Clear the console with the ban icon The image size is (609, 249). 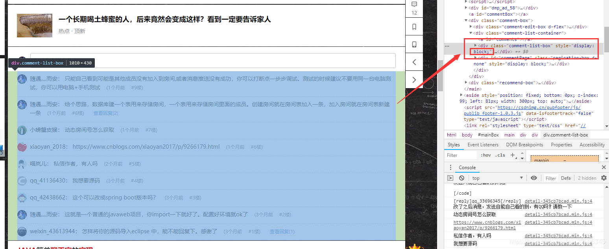click(x=462, y=178)
